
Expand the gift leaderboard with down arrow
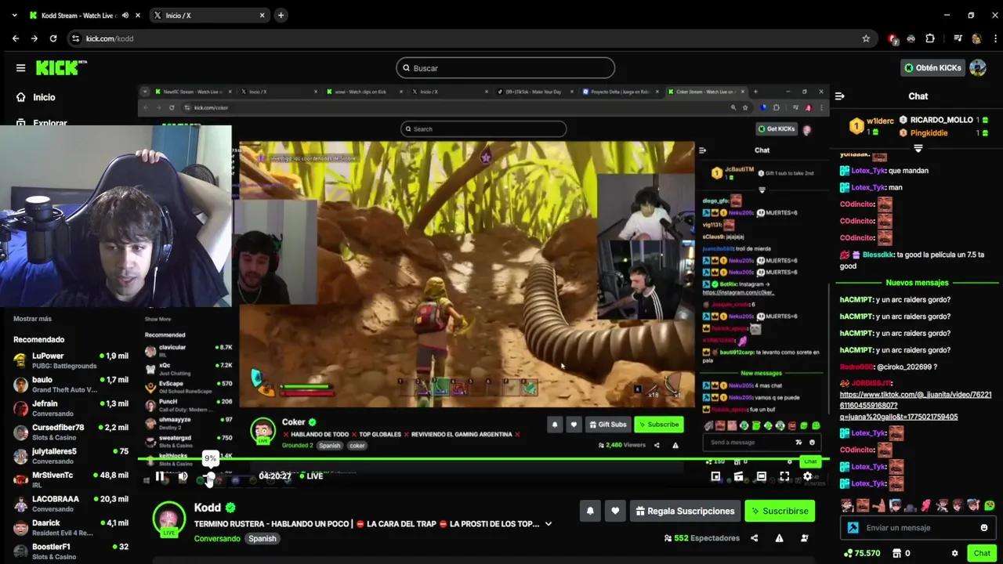pyautogui.click(x=918, y=148)
